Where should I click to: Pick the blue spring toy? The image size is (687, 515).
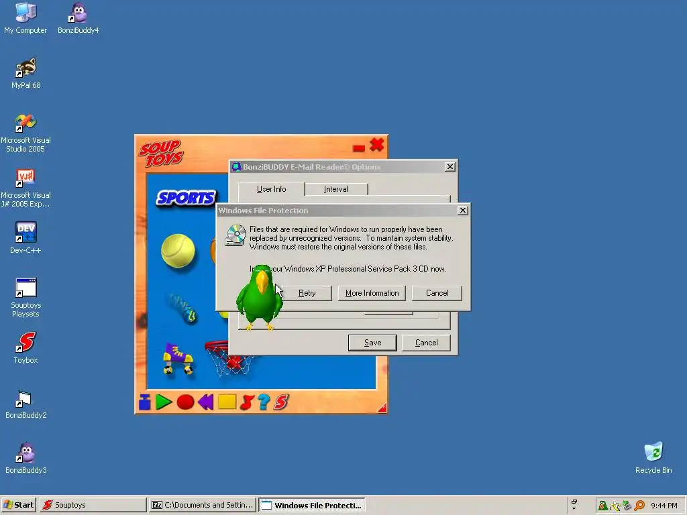(181, 308)
